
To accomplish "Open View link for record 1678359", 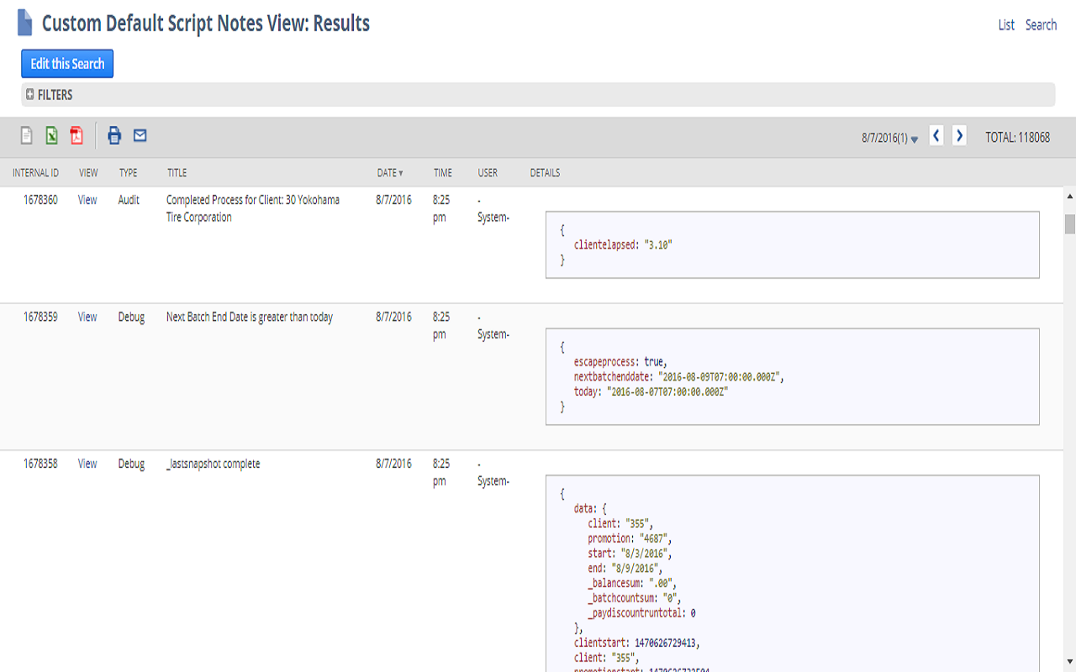I will 87,317.
